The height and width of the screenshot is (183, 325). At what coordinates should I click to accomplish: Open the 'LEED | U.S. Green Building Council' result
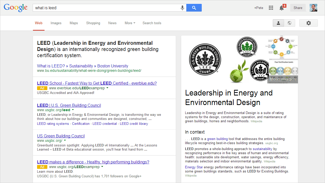click(x=69, y=105)
